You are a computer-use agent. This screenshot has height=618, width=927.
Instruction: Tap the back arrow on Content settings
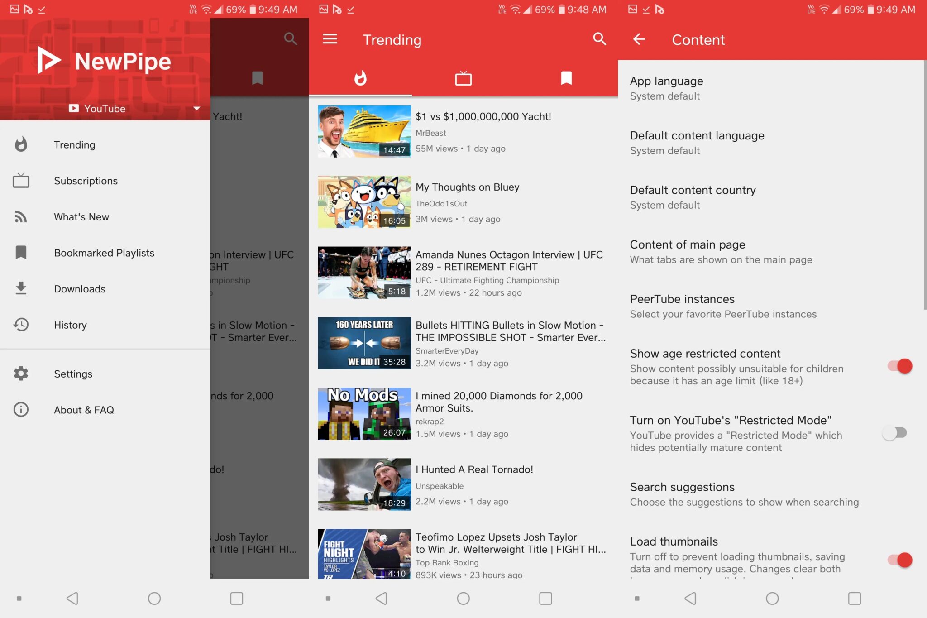[x=639, y=39]
